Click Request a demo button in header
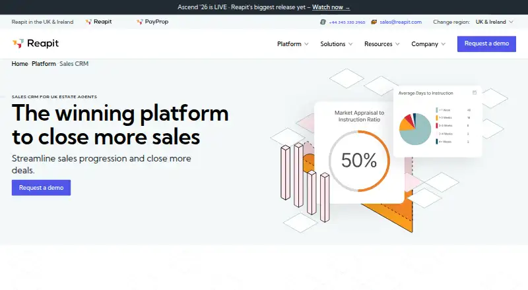This screenshot has width=528, height=290. point(486,43)
